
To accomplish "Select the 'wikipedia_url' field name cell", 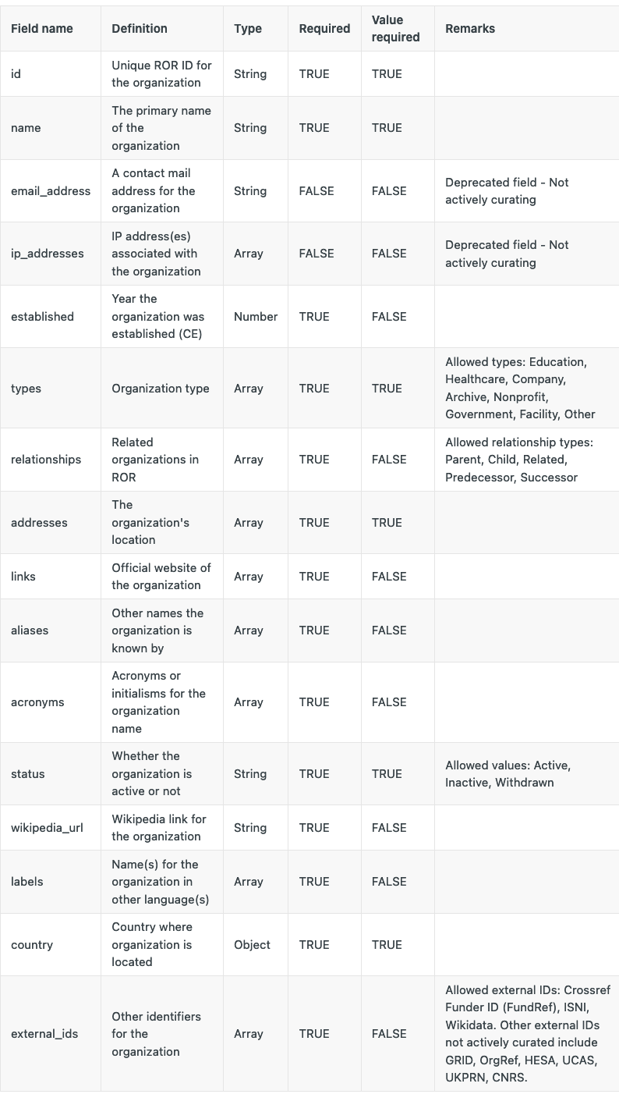I will point(47,828).
